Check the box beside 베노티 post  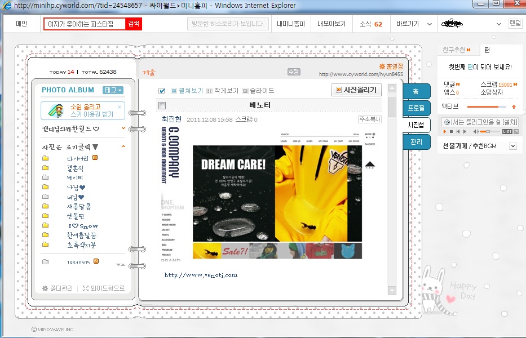point(162,105)
